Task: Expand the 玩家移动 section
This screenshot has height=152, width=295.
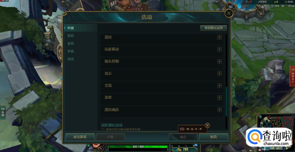Action: click(220, 49)
